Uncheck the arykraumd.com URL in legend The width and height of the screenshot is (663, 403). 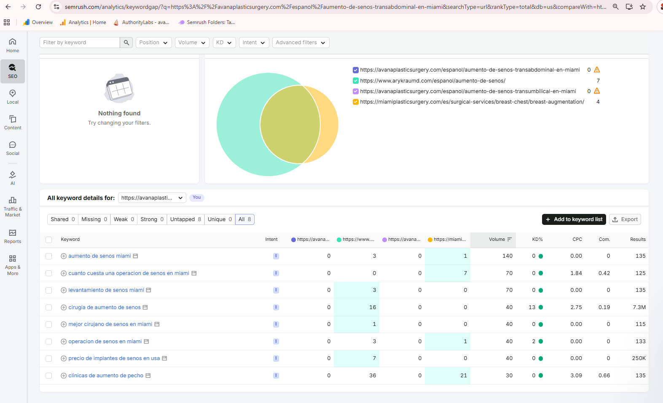(356, 81)
